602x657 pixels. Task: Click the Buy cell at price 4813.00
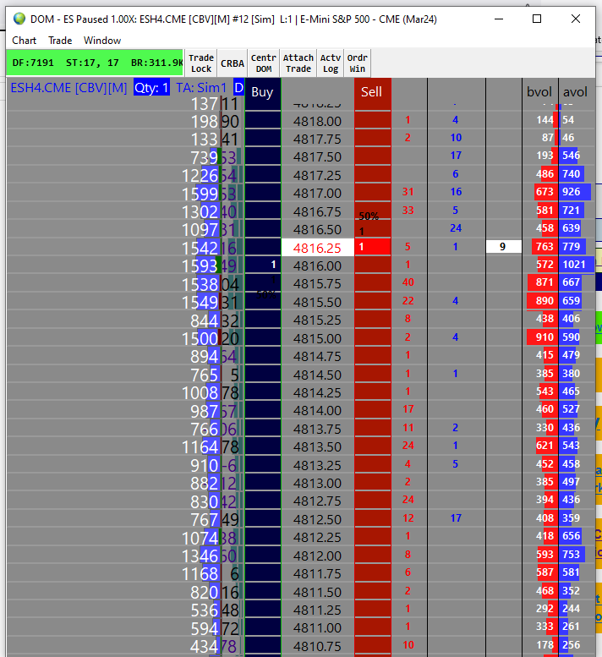pos(263,483)
